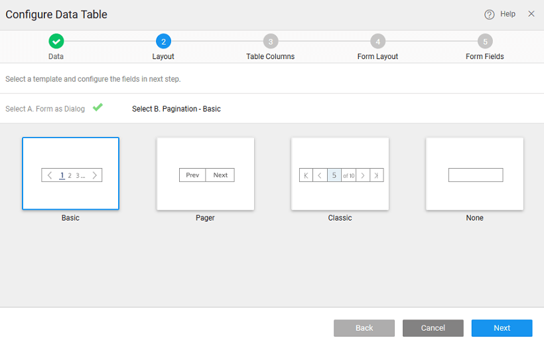This screenshot has width=544, height=344.
Task: Select step 2 Layout circle
Action: 163,41
